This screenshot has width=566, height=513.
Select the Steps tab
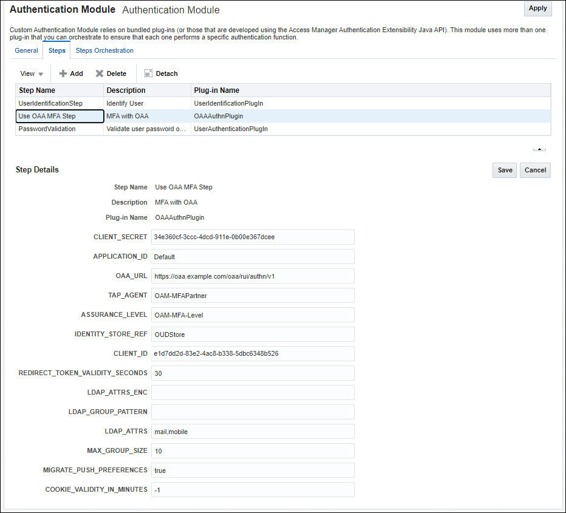[x=57, y=50]
